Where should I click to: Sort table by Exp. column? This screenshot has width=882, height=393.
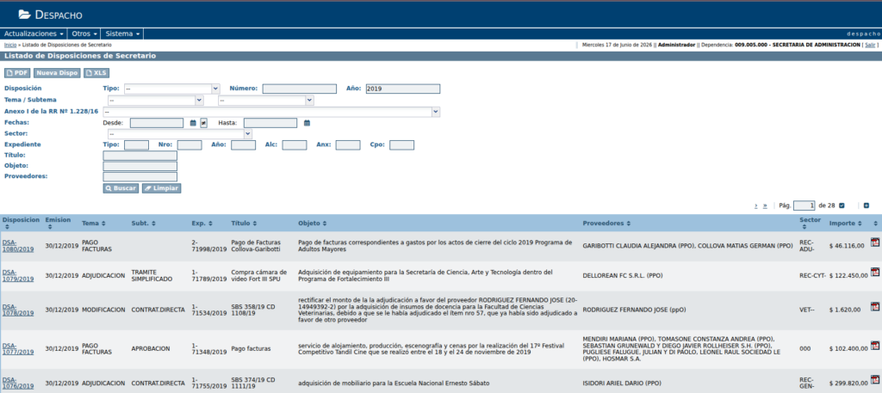[210, 224]
